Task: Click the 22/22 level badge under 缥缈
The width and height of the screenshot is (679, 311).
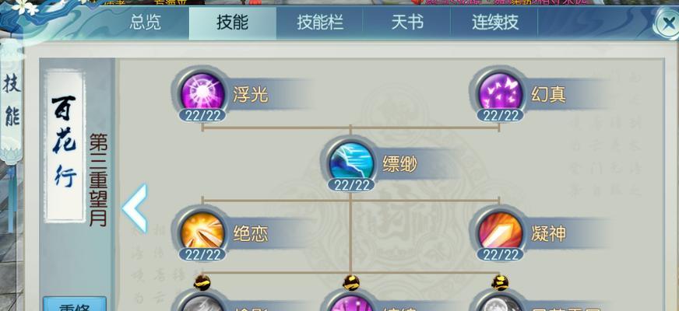Action: click(x=351, y=185)
